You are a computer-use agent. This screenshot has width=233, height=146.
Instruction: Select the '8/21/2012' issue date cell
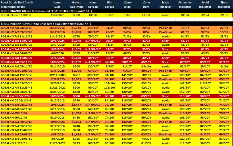pos(57,92)
